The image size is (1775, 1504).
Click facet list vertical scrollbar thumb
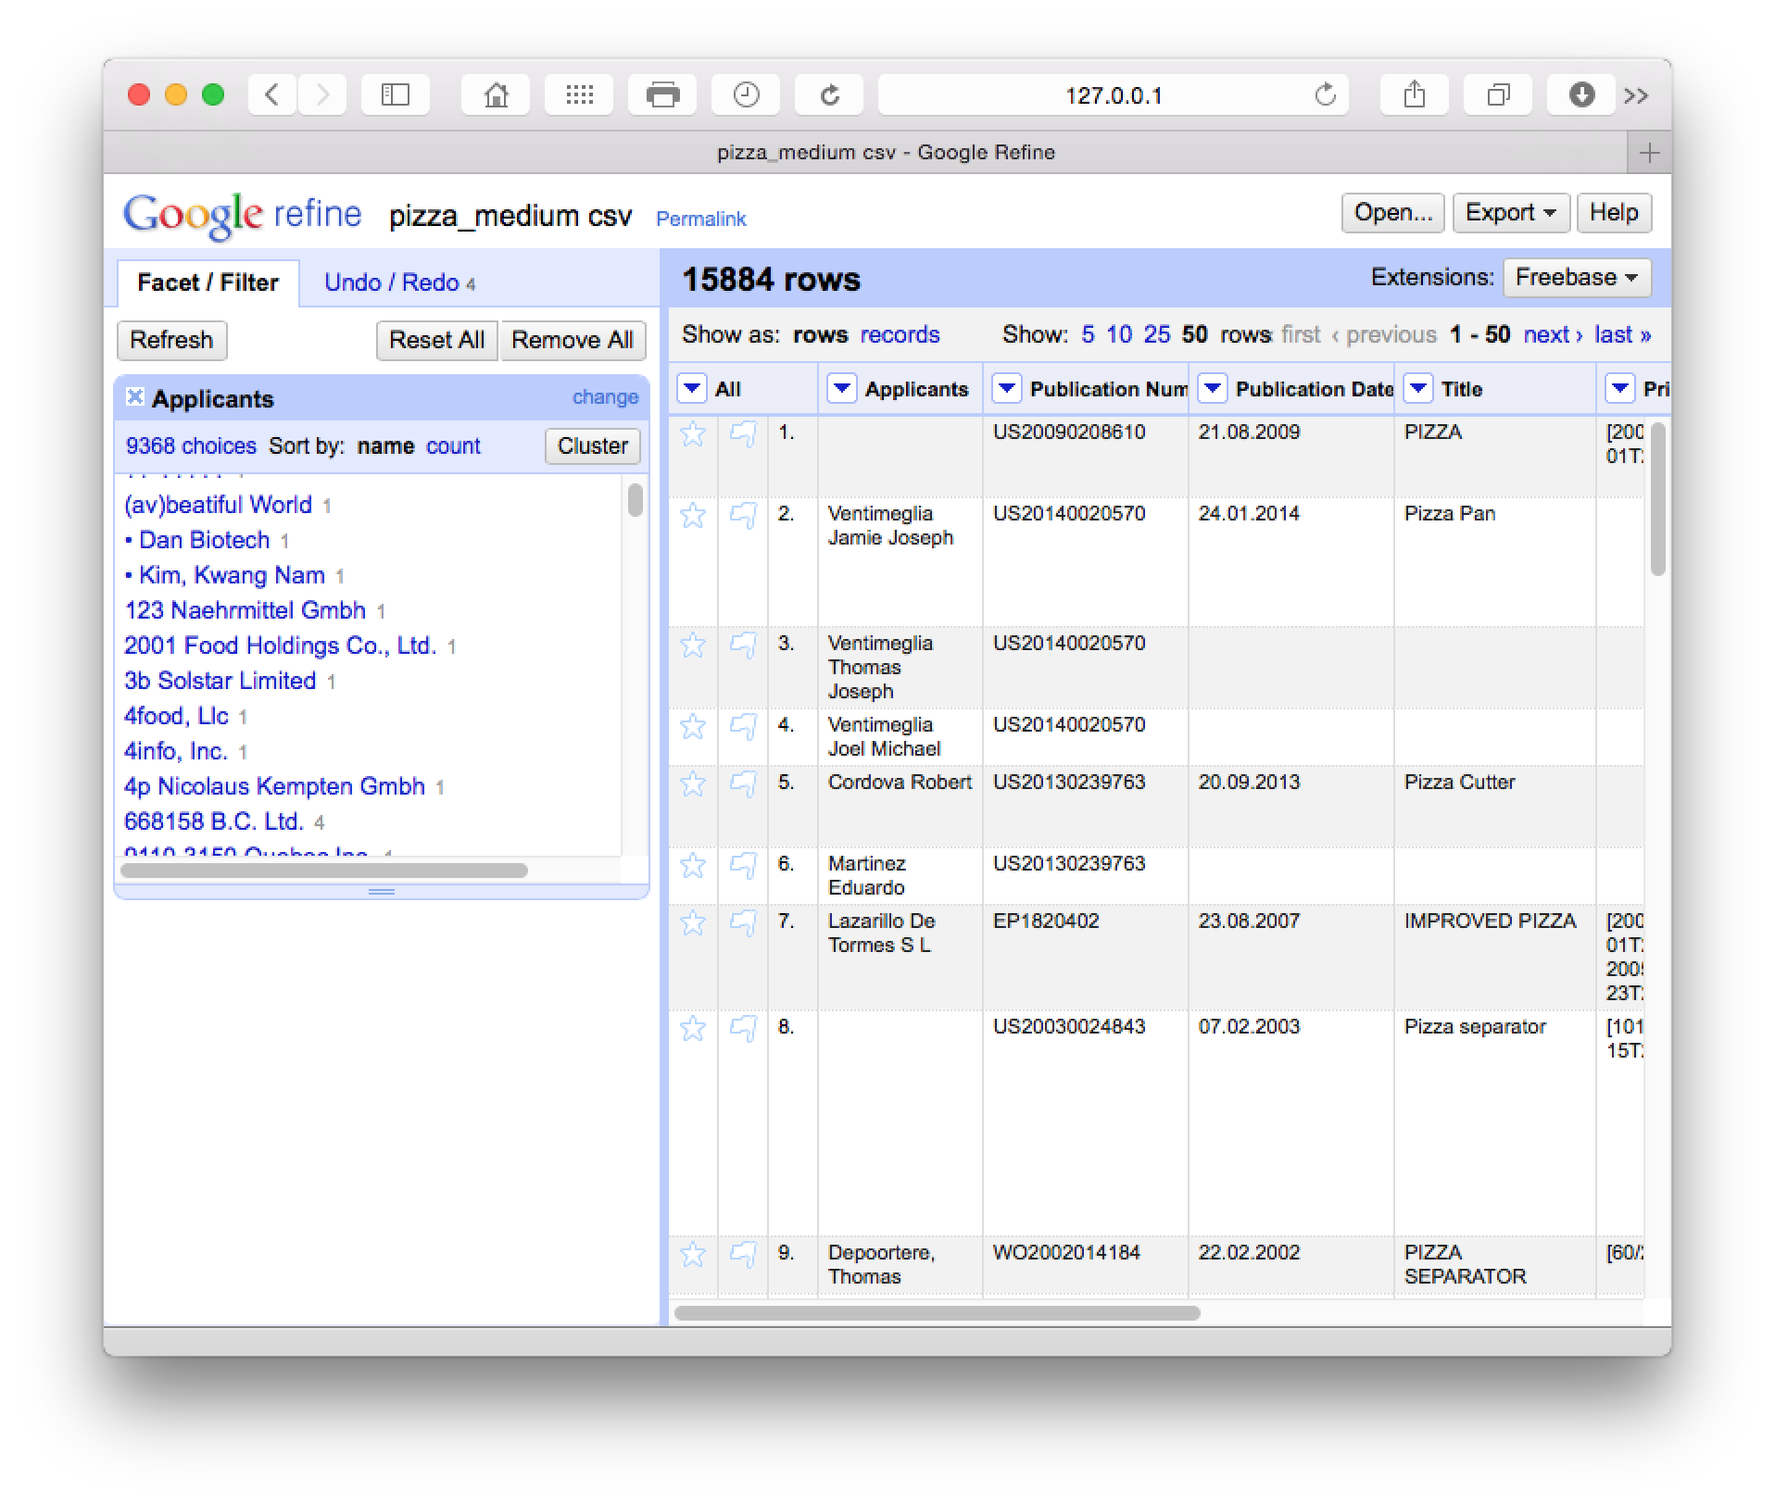tap(635, 500)
